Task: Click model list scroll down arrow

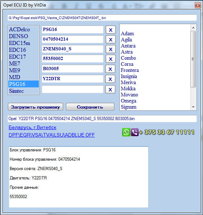Action: pyautogui.click(x=193, y=107)
